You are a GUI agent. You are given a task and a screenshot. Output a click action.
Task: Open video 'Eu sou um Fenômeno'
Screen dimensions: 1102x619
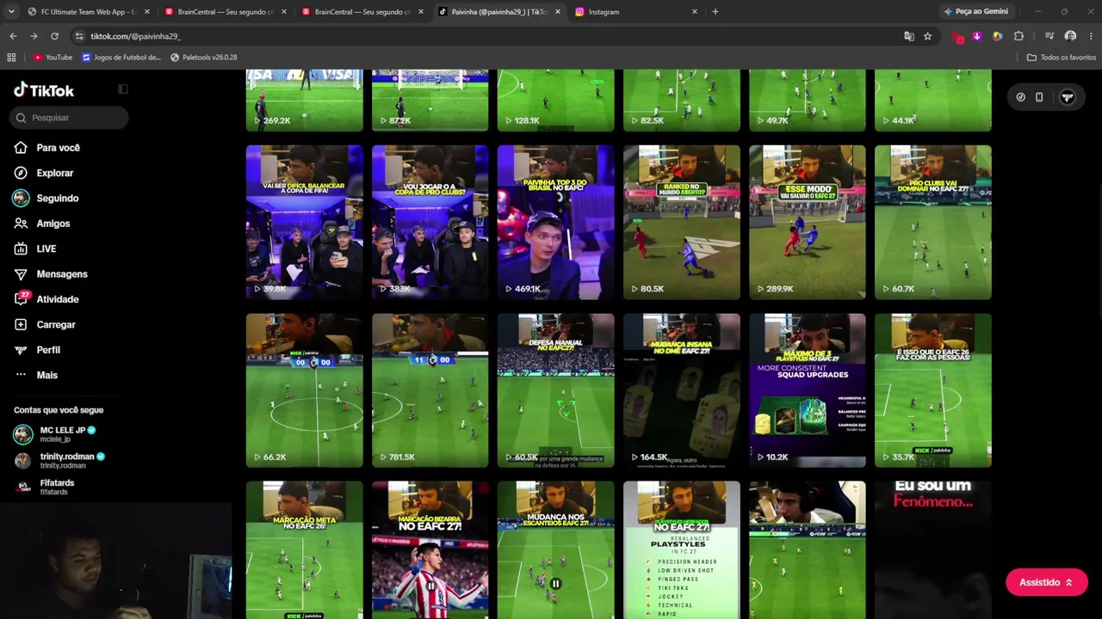tap(932, 550)
